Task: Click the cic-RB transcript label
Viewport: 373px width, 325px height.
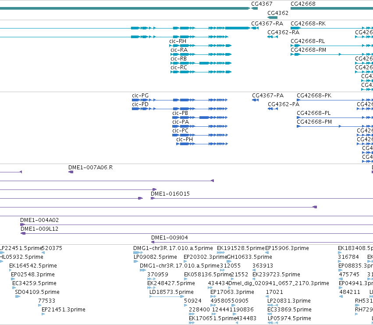Action: tap(178, 59)
